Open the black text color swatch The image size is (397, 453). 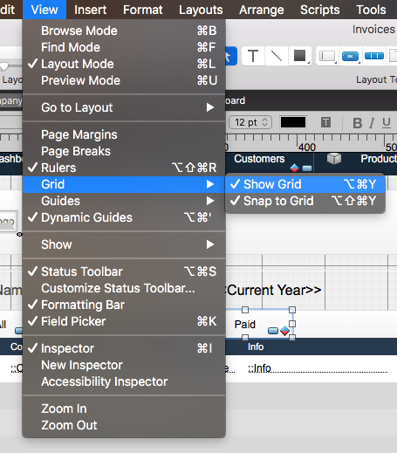pyautogui.click(x=293, y=122)
